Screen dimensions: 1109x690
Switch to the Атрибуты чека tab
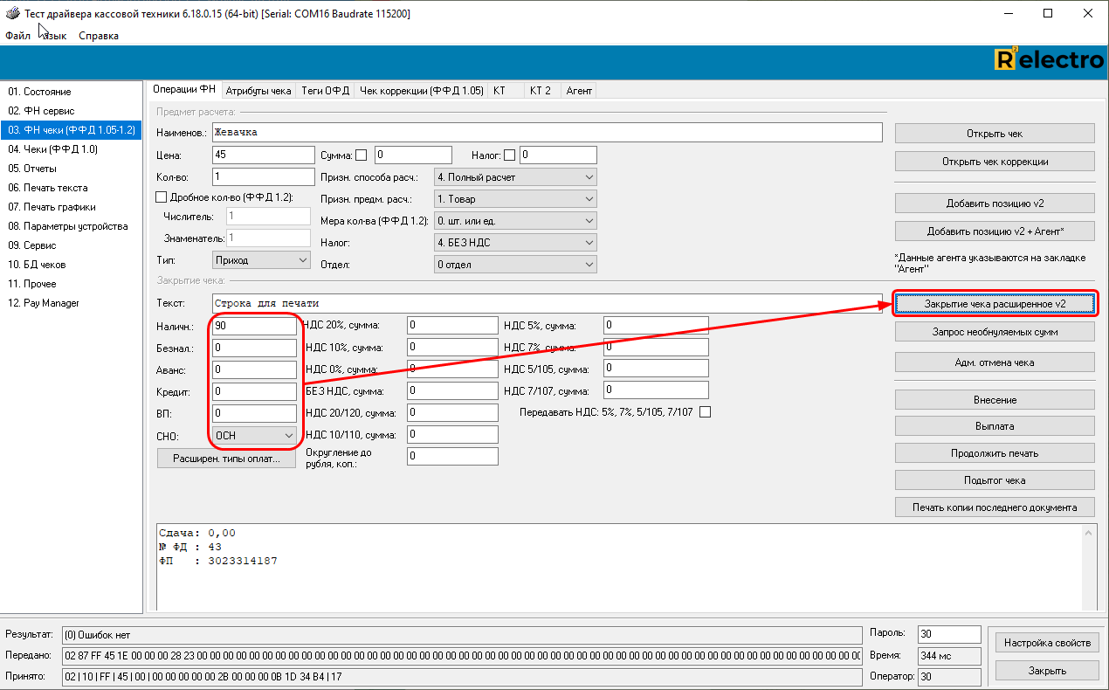tap(258, 90)
